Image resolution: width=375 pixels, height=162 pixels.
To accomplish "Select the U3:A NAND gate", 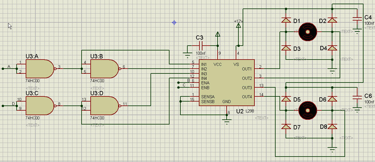I will click(39, 69).
